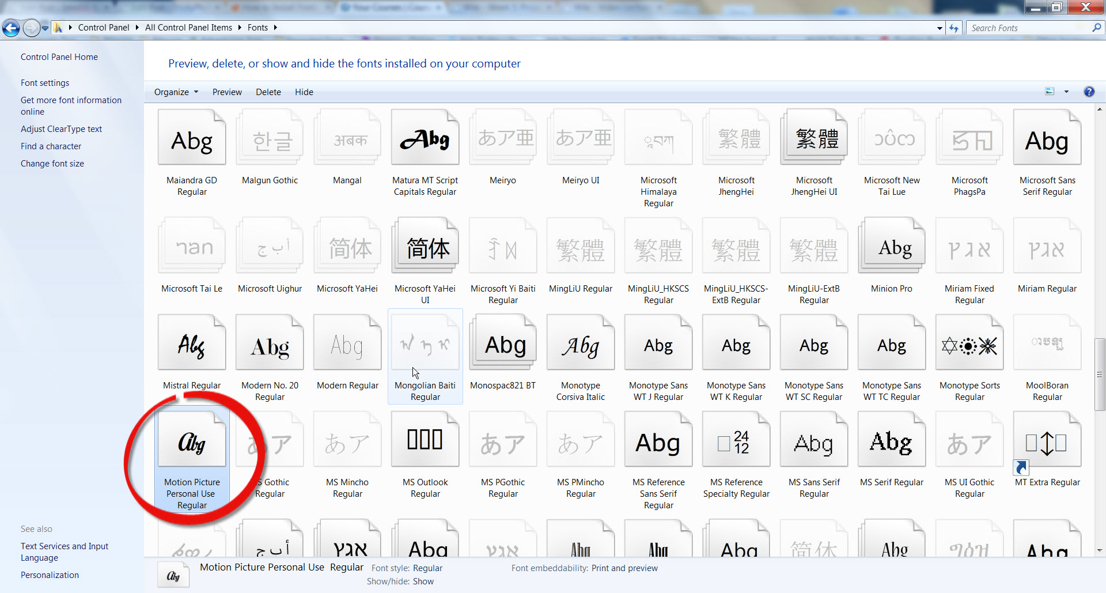Click the refresh icon beside address bar
Viewport: 1106px width, 593px height.
(954, 28)
